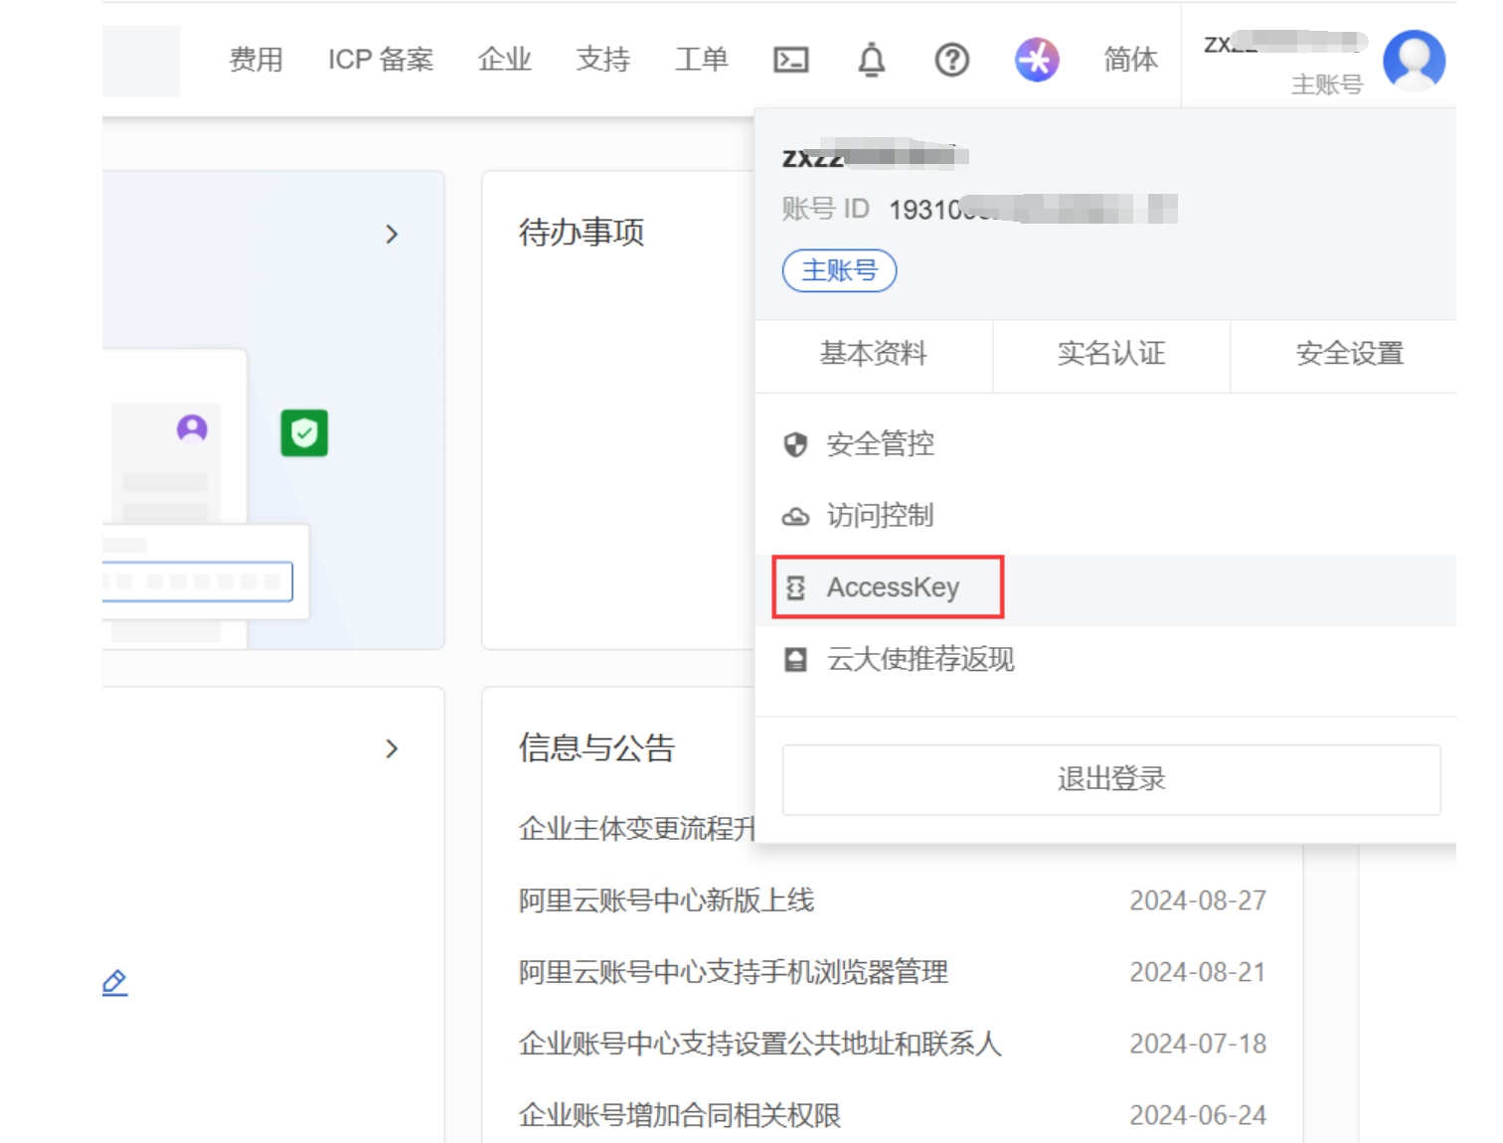Switch language via 简体
This screenshot has width=1503, height=1143.
pyautogui.click(x=1131, y=60)
